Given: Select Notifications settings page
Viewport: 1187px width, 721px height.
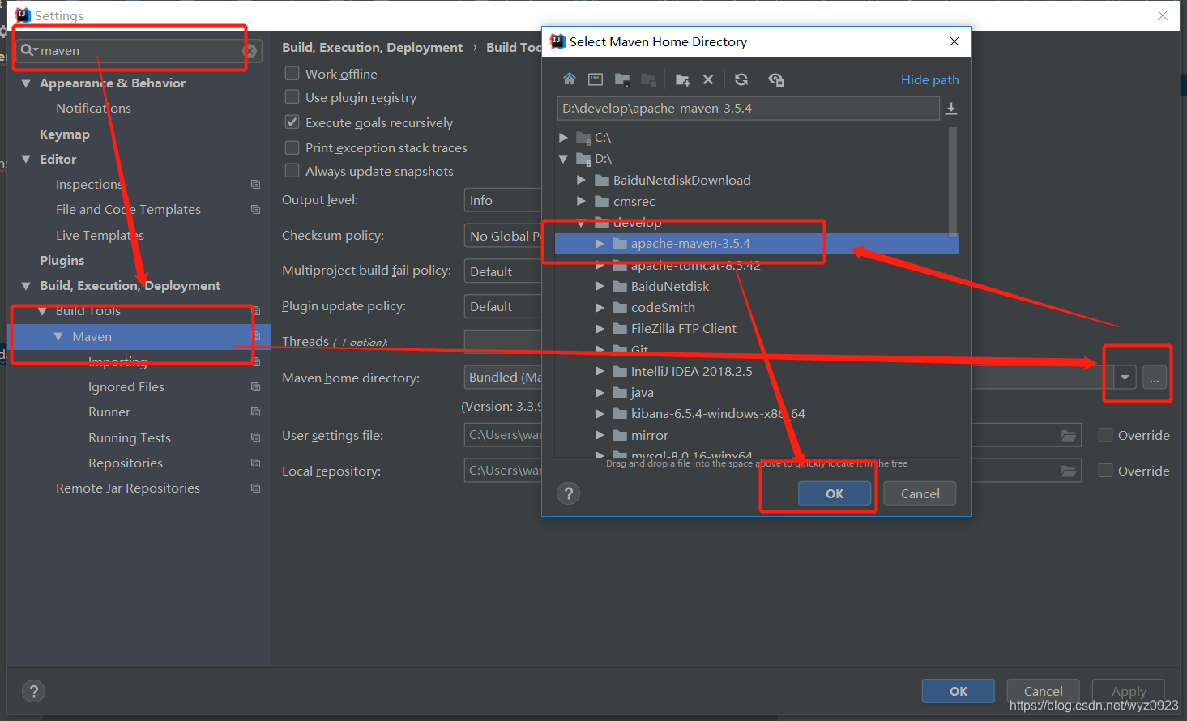Looking at the screenshot, I should (x=93, y=109).
